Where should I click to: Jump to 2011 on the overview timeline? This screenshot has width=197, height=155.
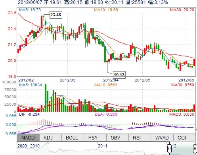point(102,146)
